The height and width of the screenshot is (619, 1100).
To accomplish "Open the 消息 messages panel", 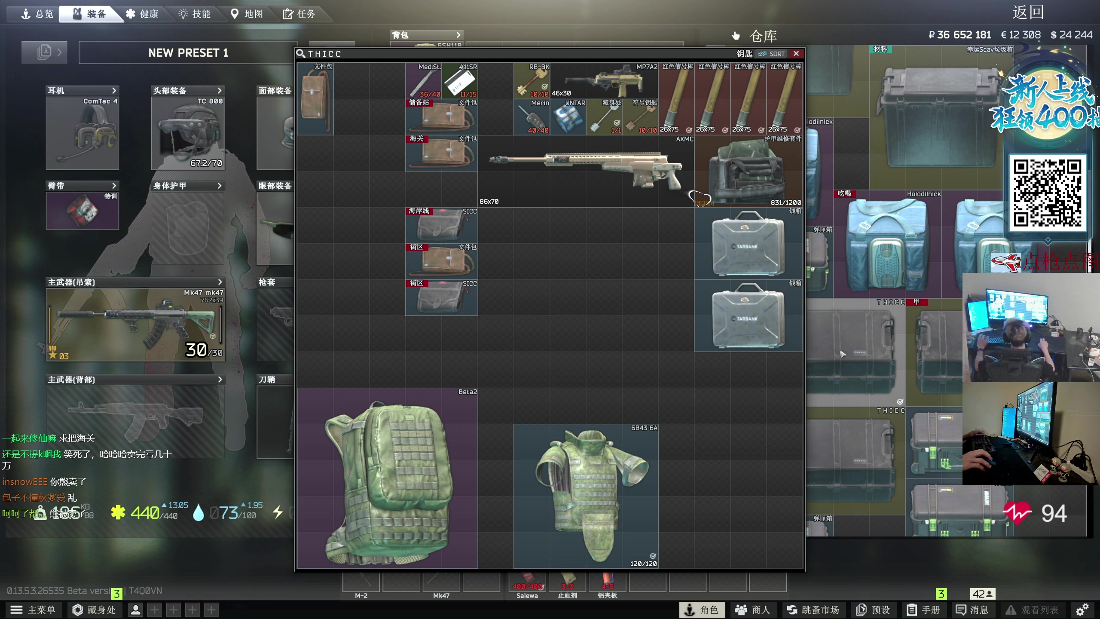I will (x=972, y=610).
